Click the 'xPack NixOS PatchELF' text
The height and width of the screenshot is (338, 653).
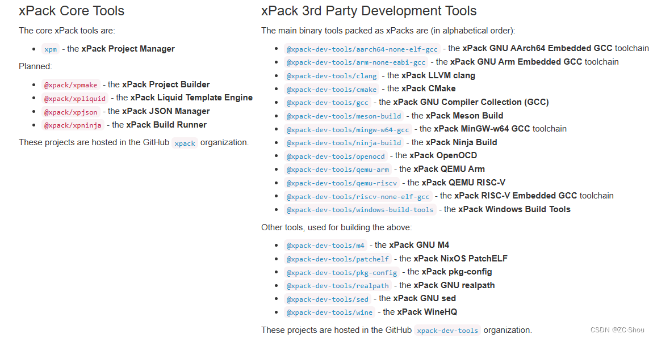pos(461,259)
